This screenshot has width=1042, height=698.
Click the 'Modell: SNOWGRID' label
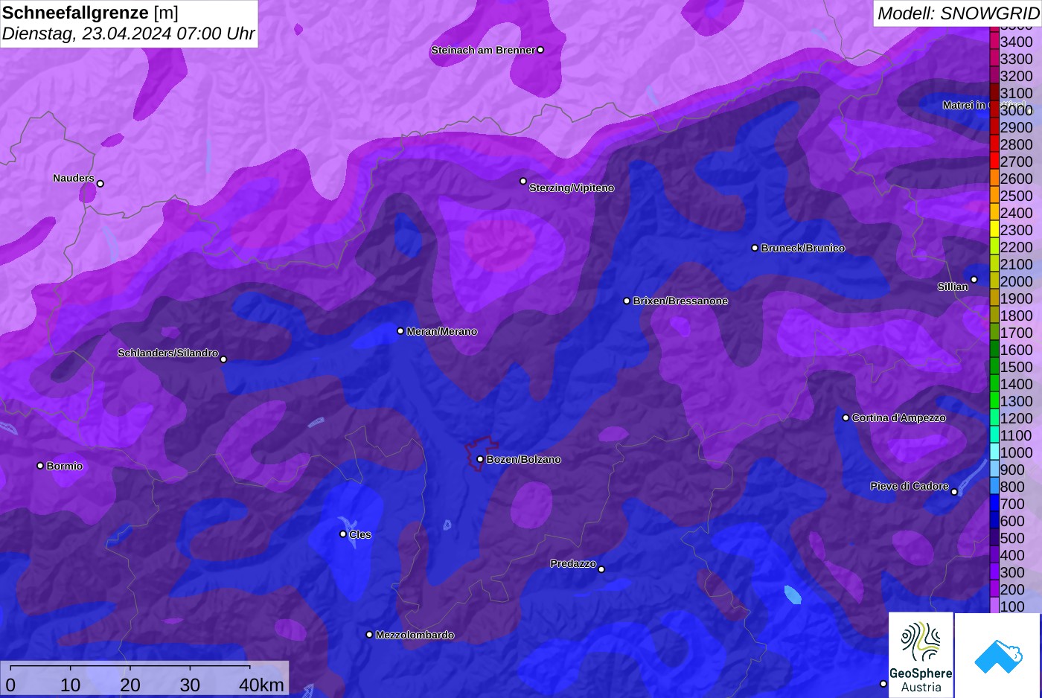click(958, 13)
